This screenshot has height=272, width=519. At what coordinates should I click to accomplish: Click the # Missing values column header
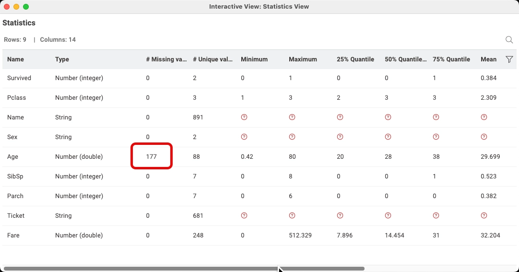(166, 59)
